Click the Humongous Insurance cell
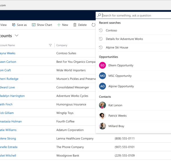This screenshot has height=162, width=171. point(71,104)
